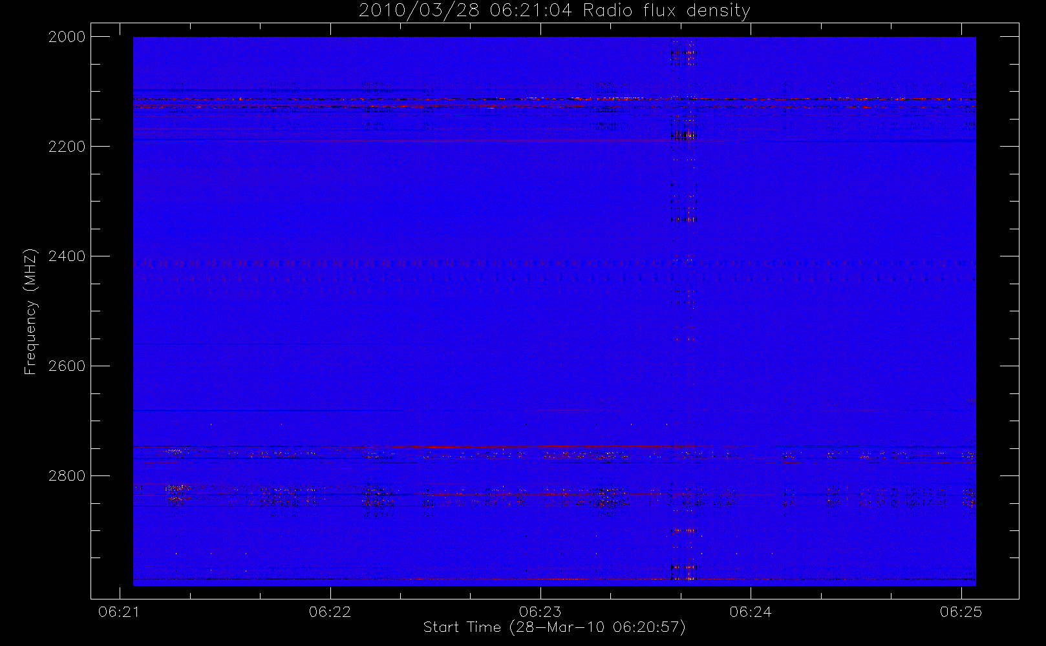This screenshot has height=646, width=1046.
Task: Select the 2000 frequency axis label
Action: 67,37
